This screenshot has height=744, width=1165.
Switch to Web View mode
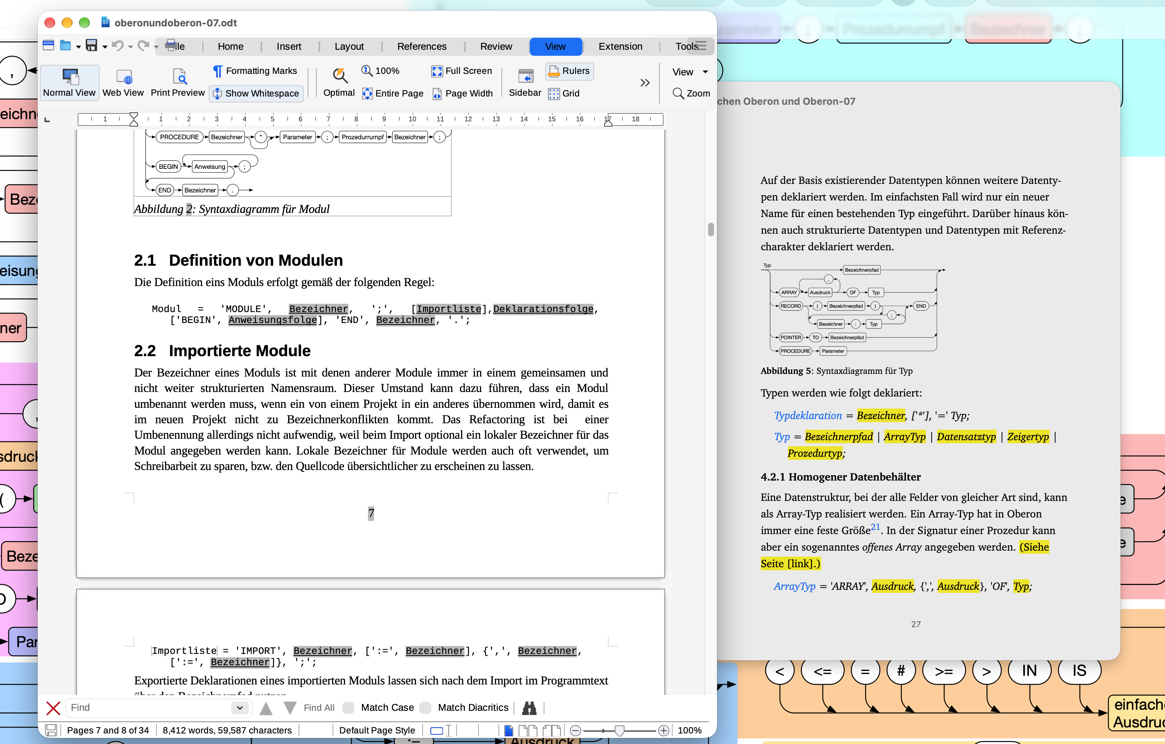[123, 82]
